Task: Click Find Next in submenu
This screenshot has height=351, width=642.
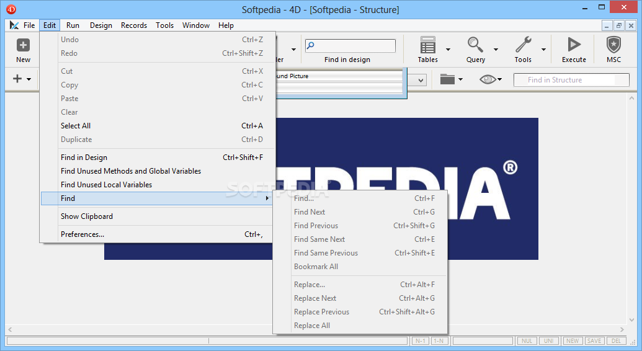Action: click(360, 211)
